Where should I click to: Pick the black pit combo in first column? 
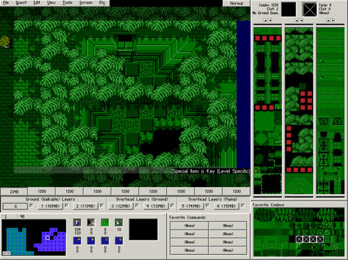coord(271,183)
